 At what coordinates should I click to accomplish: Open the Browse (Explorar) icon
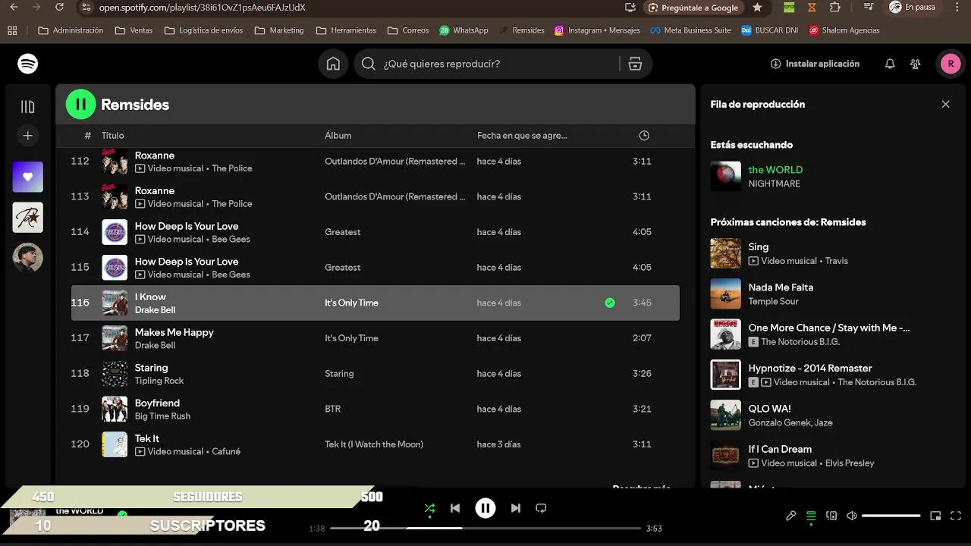click(635, 64)
